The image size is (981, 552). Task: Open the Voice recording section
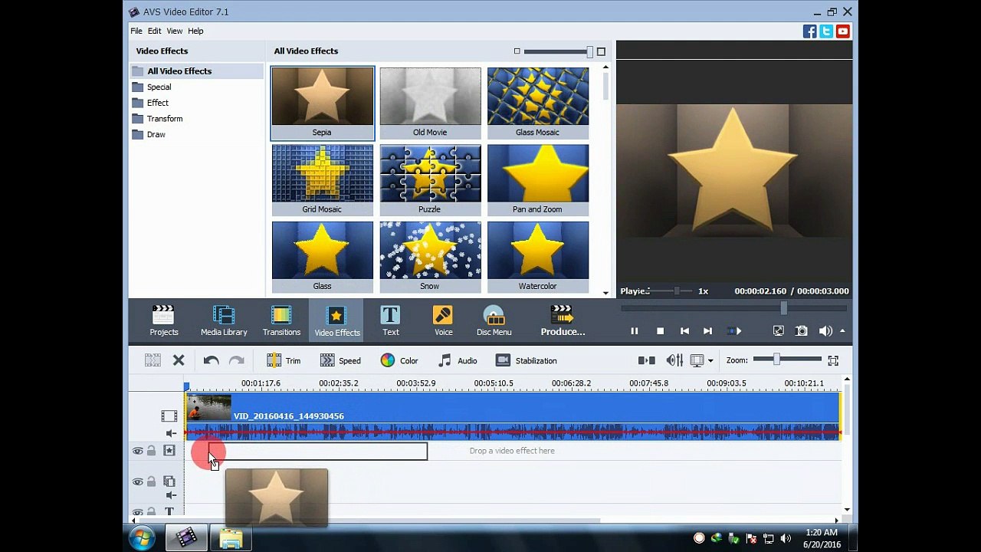click(443, 320)
